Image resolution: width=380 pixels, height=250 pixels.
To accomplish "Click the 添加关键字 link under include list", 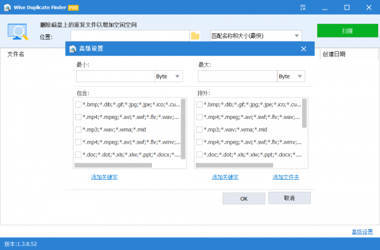I will 104,177.
